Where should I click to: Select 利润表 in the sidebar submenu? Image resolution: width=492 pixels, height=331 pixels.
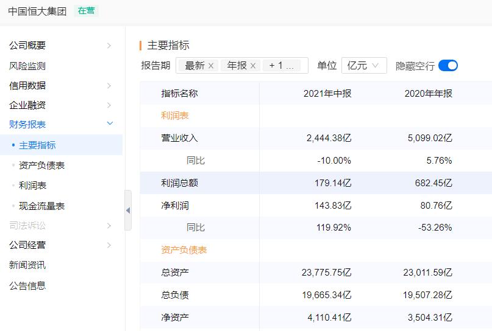click(x=33, y=186)
